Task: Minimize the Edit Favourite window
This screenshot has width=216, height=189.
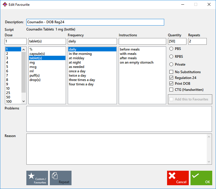Action: (183, 4)
